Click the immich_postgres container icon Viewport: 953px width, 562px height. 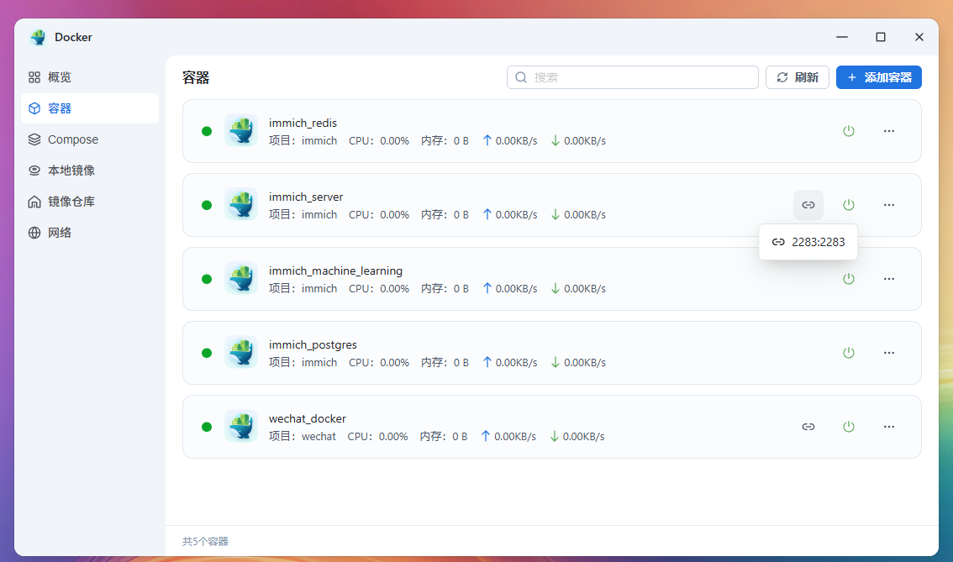tap(241, 352)
